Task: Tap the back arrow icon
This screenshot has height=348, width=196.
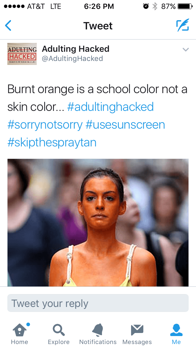Action: [8, 25]
